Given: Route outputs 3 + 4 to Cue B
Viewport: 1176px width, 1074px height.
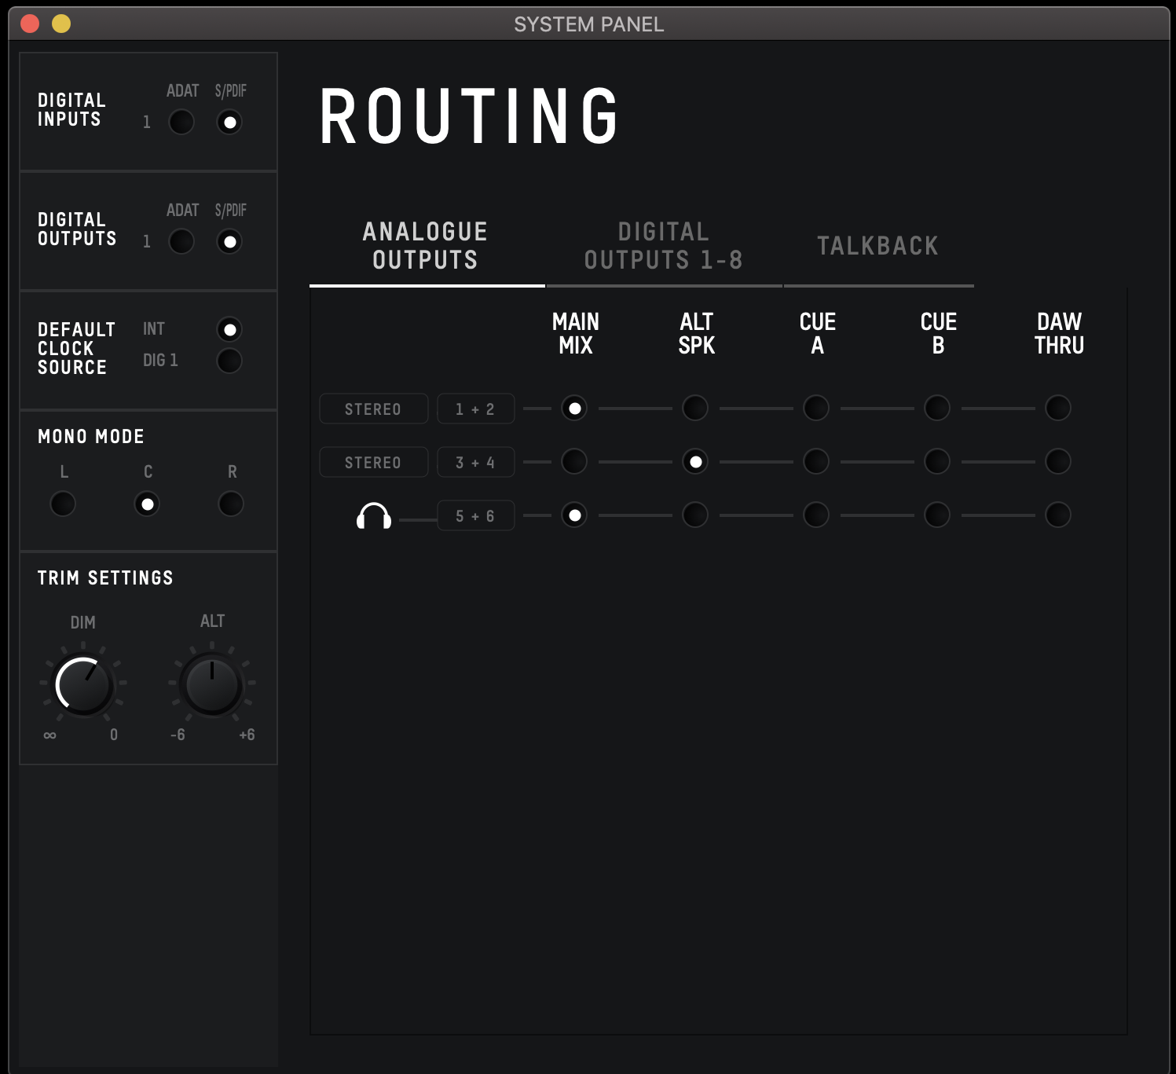Looking at the screenshot, I should [937, 462].
